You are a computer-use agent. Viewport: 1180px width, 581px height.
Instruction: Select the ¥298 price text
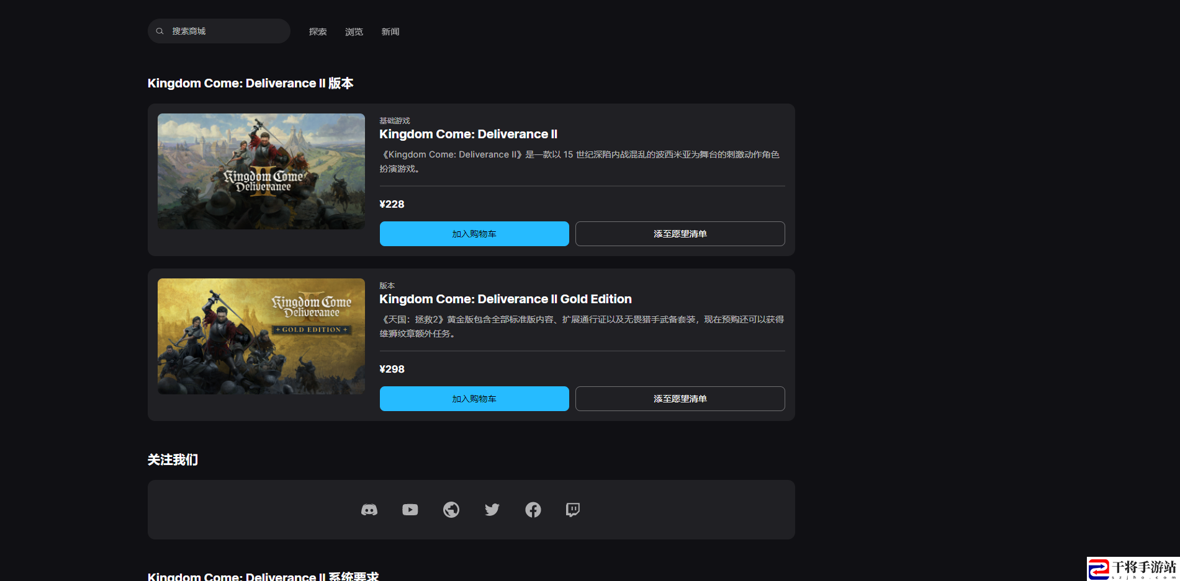[392, 369]
